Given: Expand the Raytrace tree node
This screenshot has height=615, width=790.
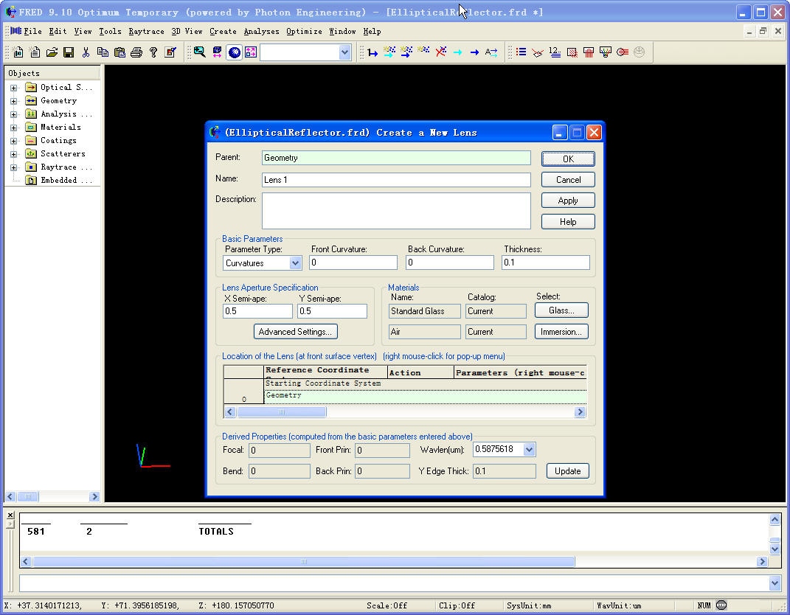Looking at the screenshot, I should point(13,167).
